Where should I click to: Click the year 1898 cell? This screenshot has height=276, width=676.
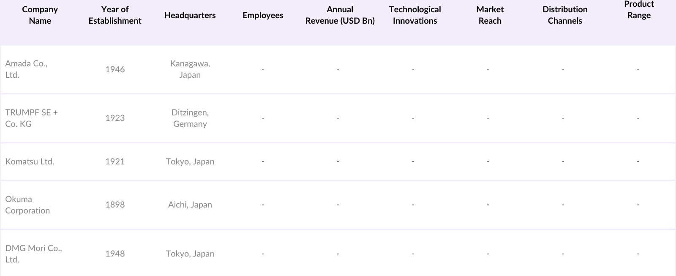click(x=115, y=205)
